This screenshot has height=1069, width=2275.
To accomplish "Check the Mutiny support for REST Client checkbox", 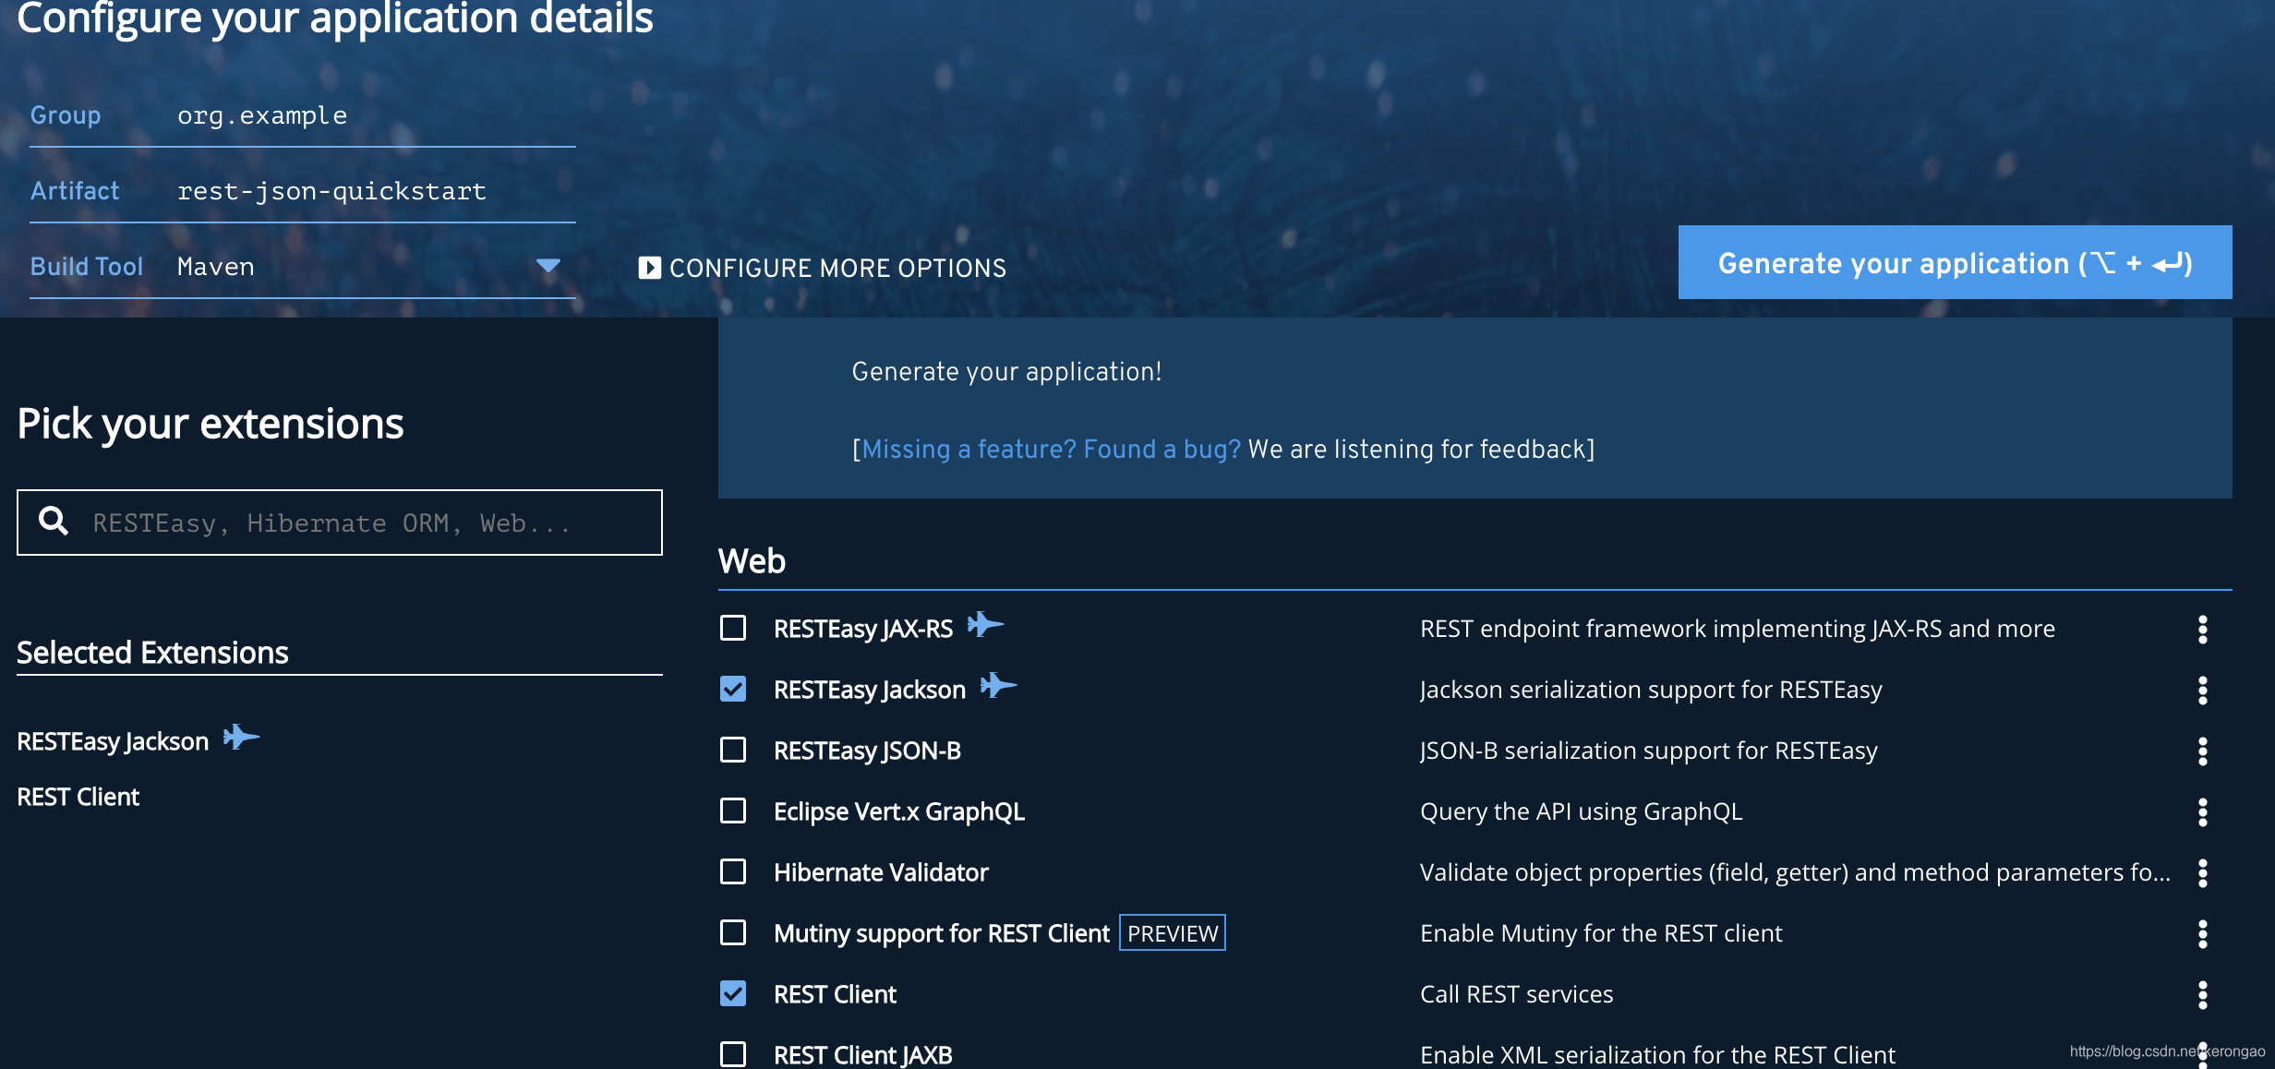I will (733, 932).
